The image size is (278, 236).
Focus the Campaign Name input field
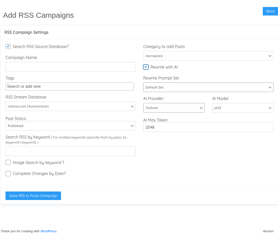[70, 67]
